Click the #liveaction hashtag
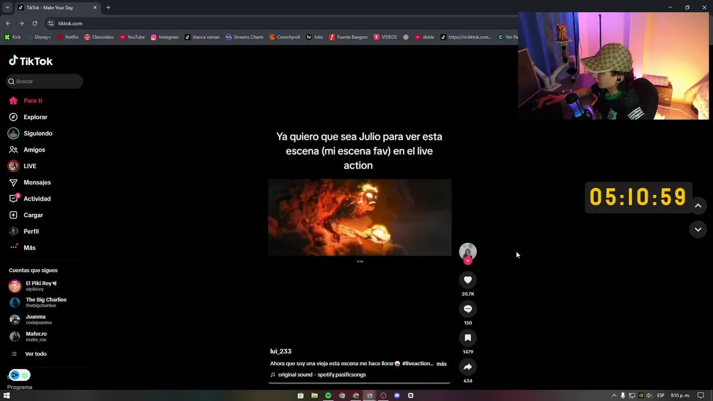 [x=417, y=364]
